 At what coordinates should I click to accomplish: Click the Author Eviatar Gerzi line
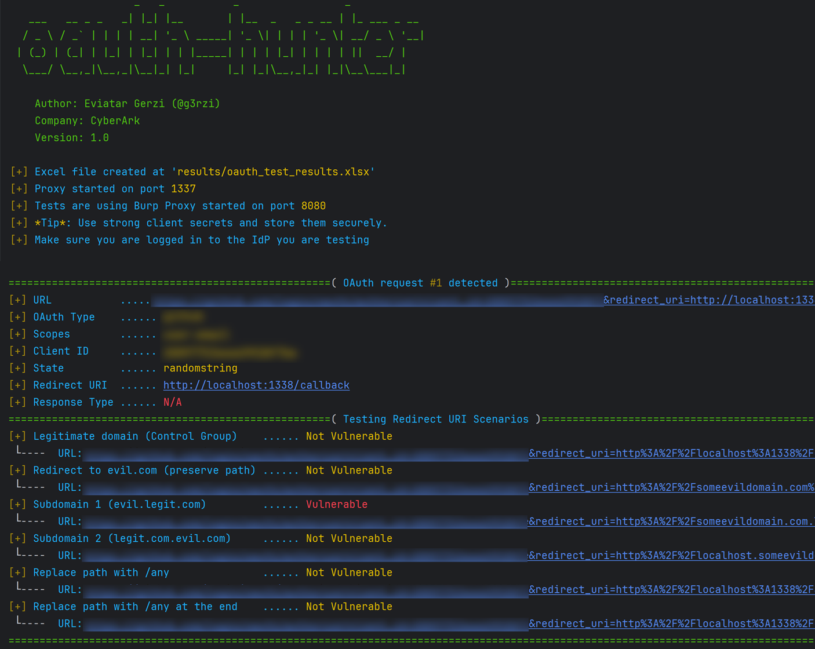click(x=127, y=103)
